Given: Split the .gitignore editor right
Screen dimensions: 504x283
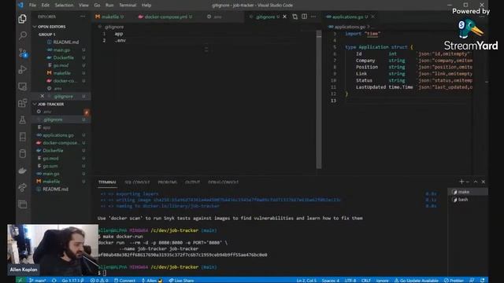Looking at the screenshot, I should coord(304,17).
